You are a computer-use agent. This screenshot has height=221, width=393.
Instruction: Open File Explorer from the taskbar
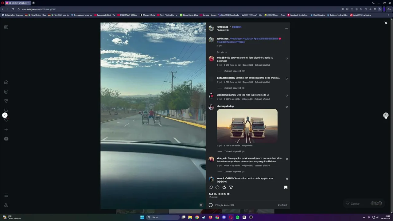pos(190,217)
